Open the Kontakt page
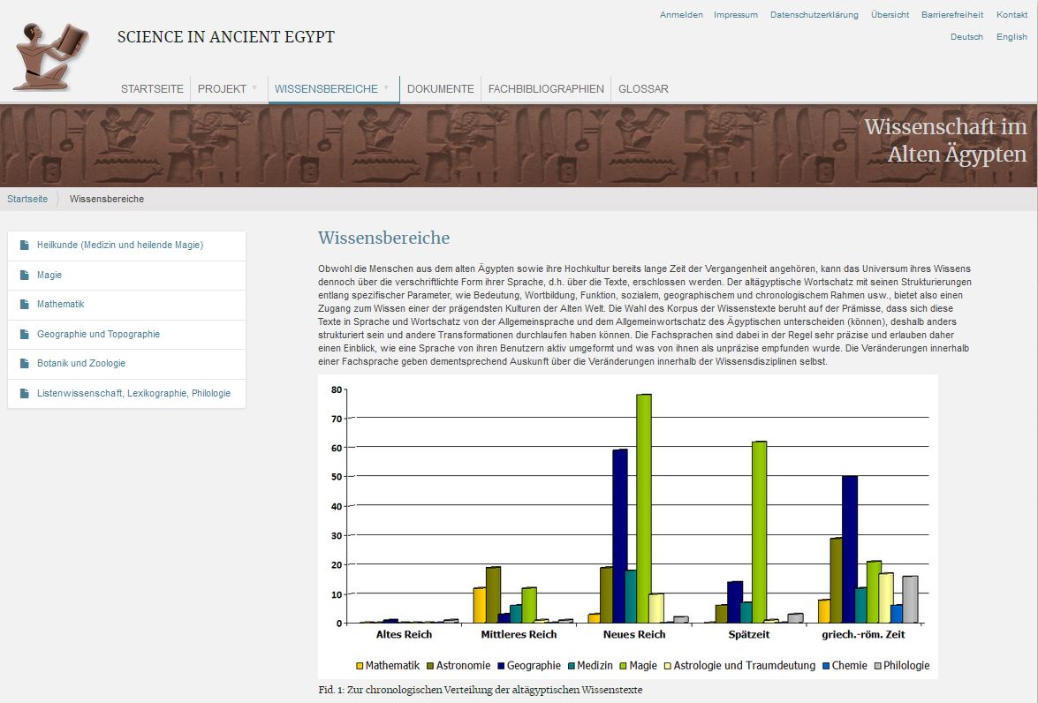Screen dimensions: 1038x703 [1011, 14]
